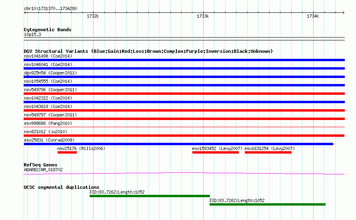Select the second green segmental duplication bar
The width and height of the screenshot is (356, 220).
268,204
